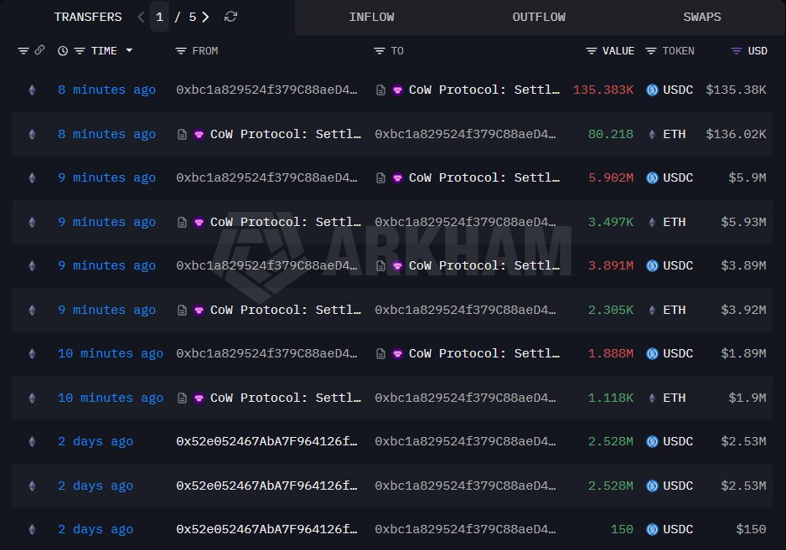Open the TO column filter

[x=380, y=50]
